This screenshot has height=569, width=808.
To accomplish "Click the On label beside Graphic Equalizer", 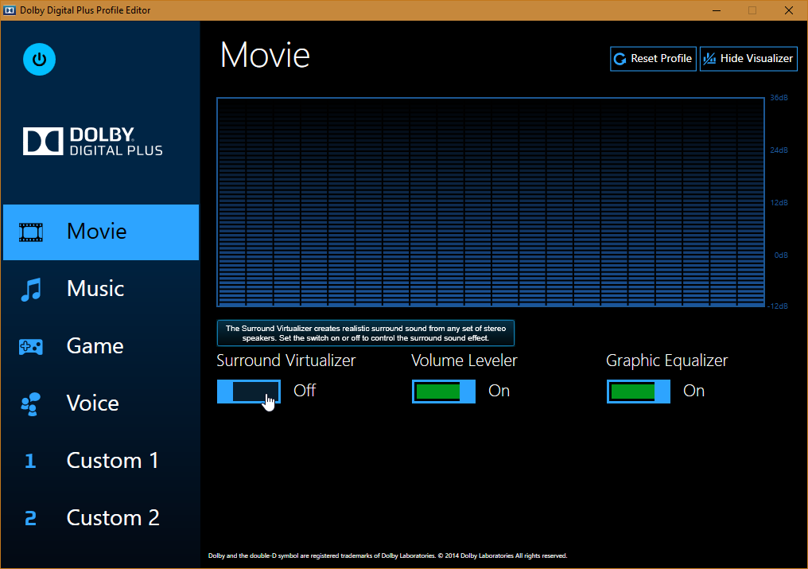I will [693, 391].
